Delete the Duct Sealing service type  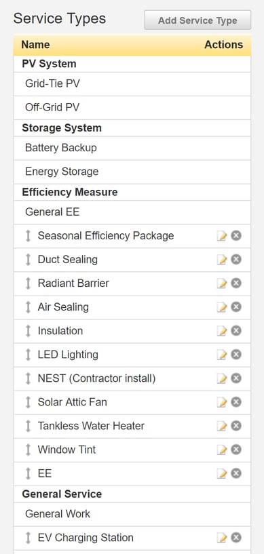point(236,259)
